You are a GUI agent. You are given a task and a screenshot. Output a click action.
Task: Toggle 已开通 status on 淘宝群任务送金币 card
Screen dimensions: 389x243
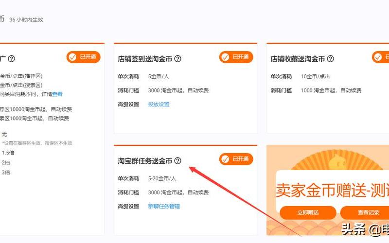(x=236, y=159)
